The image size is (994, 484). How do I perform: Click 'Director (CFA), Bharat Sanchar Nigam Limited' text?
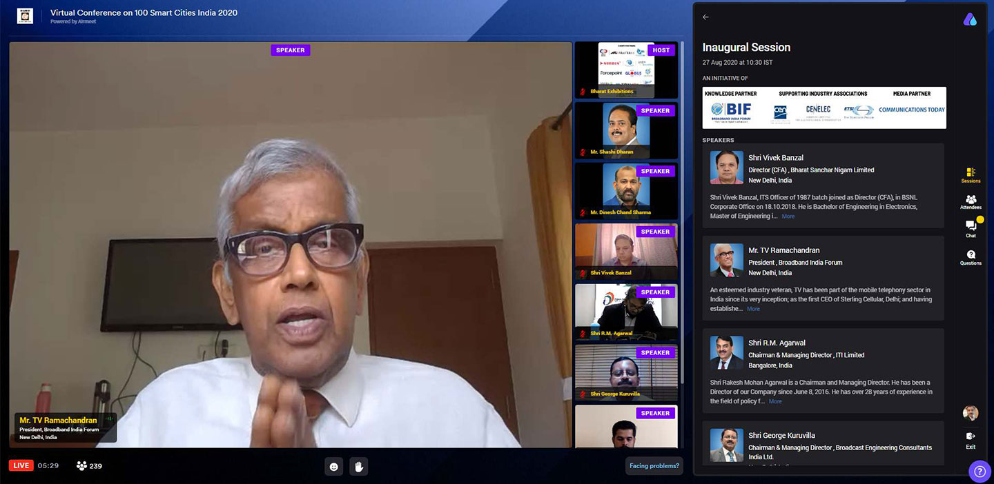tap(811, 170)
